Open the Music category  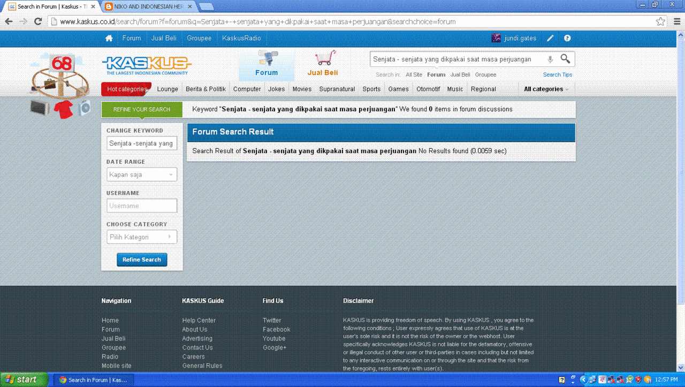coord(455,89)
